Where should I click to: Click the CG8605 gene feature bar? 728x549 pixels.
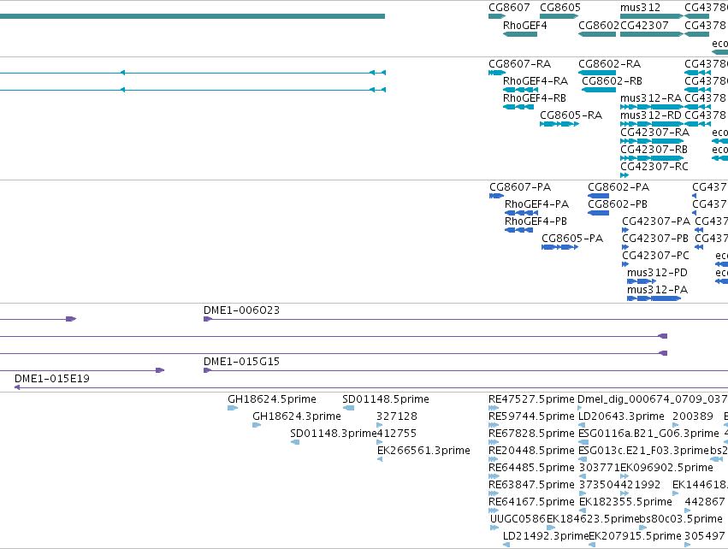point(559,17)
